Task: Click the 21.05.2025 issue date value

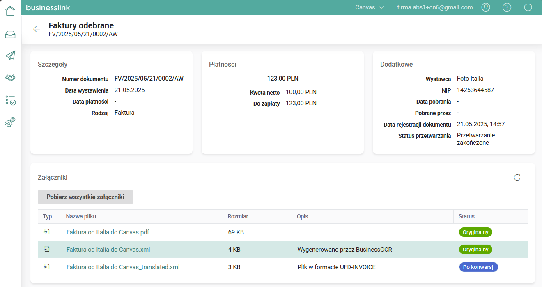Action: tap(130, 90)
